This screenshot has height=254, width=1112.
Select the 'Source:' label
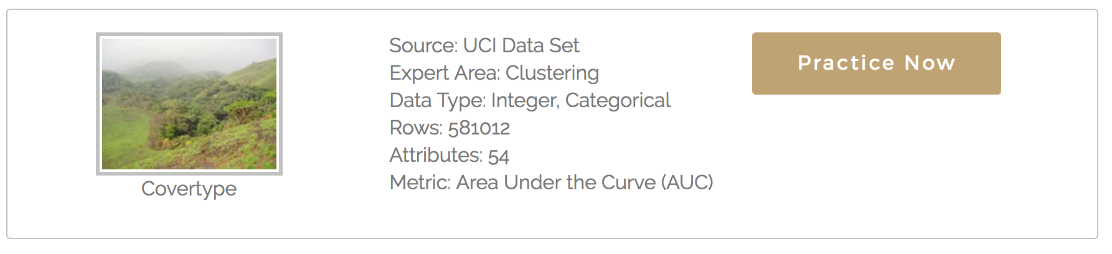(x=423, y=45)
